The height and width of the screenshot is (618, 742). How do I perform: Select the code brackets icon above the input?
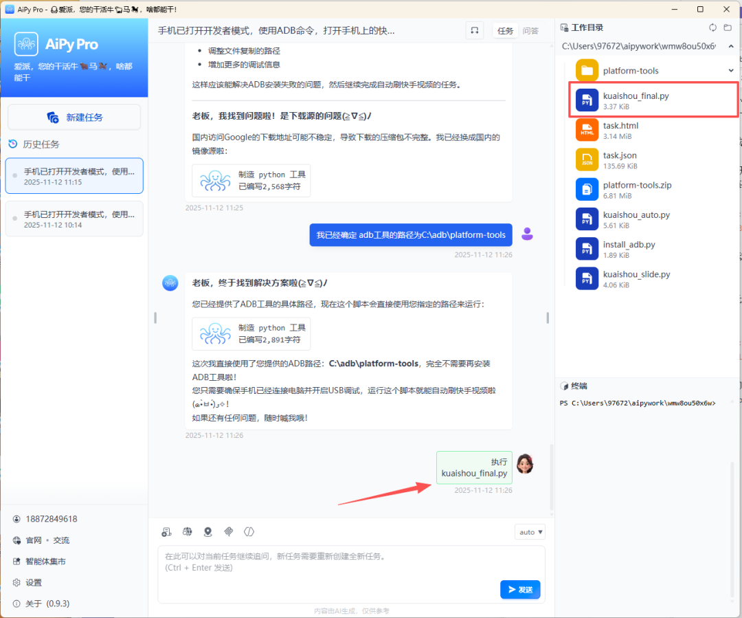coord(249,531)
